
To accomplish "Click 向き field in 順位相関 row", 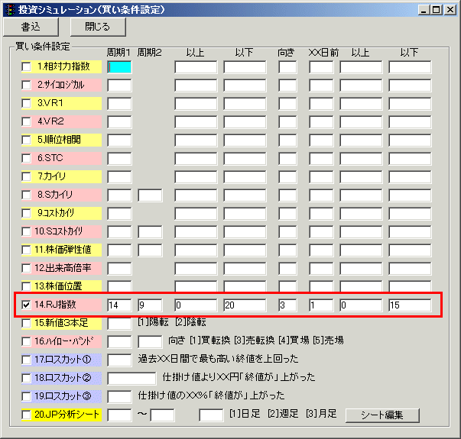I will 287,140.
